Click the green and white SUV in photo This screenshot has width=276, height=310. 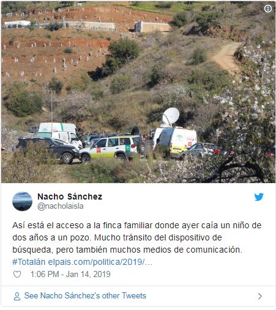(111, 148)
